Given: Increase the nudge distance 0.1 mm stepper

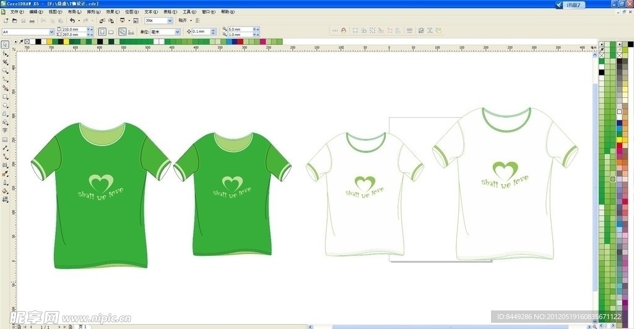Looking at the screenshot, I should point(214,30).
